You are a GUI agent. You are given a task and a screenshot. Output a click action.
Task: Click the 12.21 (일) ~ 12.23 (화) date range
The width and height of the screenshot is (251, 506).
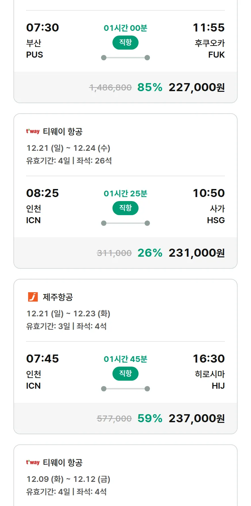68,313
